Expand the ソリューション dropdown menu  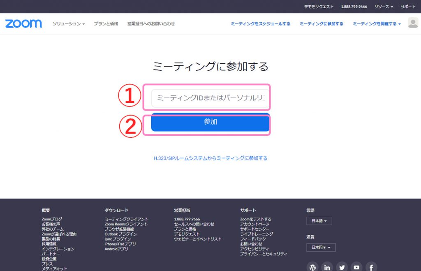pyautogui.click(x=69, y=23)
